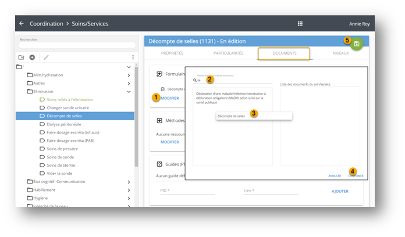
Task: Click the new folder icon
Action: coord(22,58)
